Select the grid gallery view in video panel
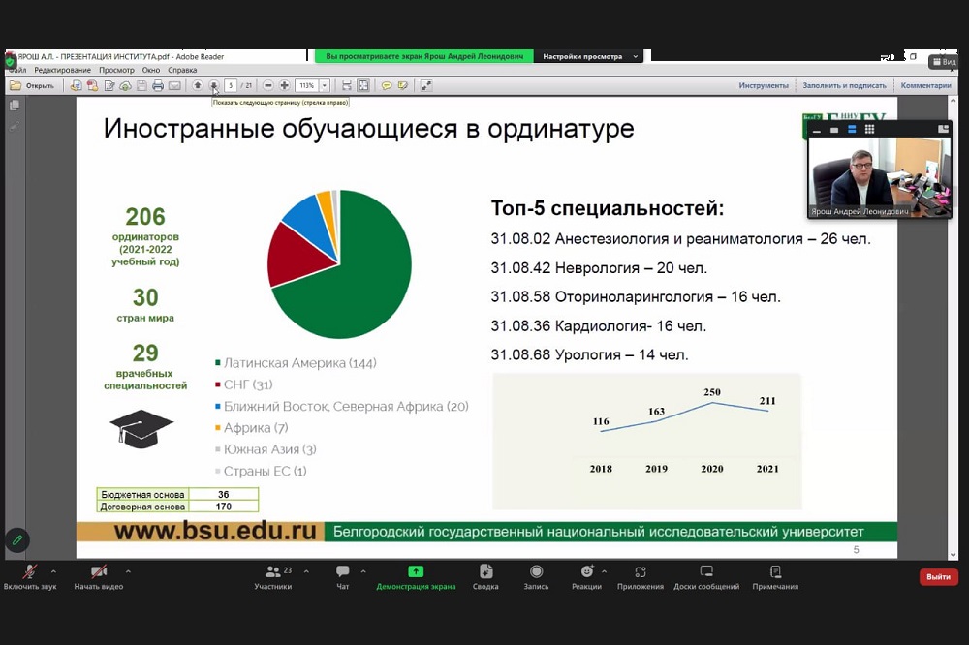 [x=869, y=129]
